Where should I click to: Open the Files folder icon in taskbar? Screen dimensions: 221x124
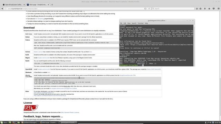(x=19, y=123)
